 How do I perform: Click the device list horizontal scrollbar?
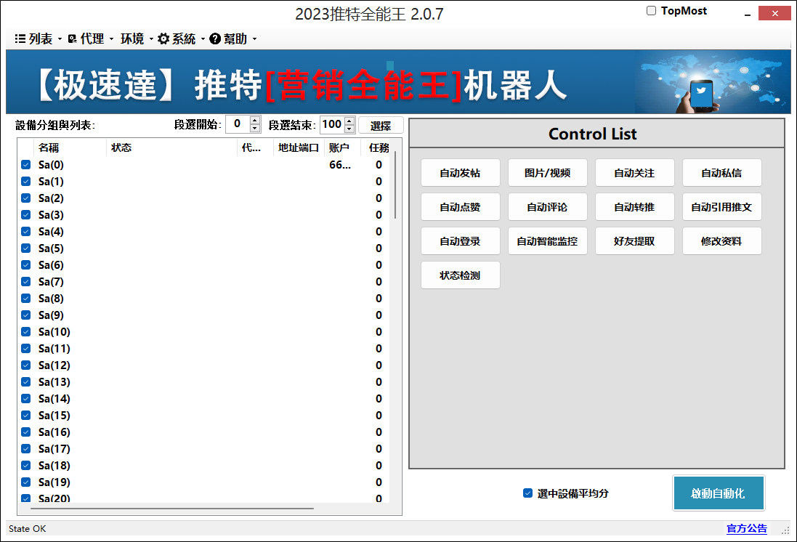click(x=171, y=507)
